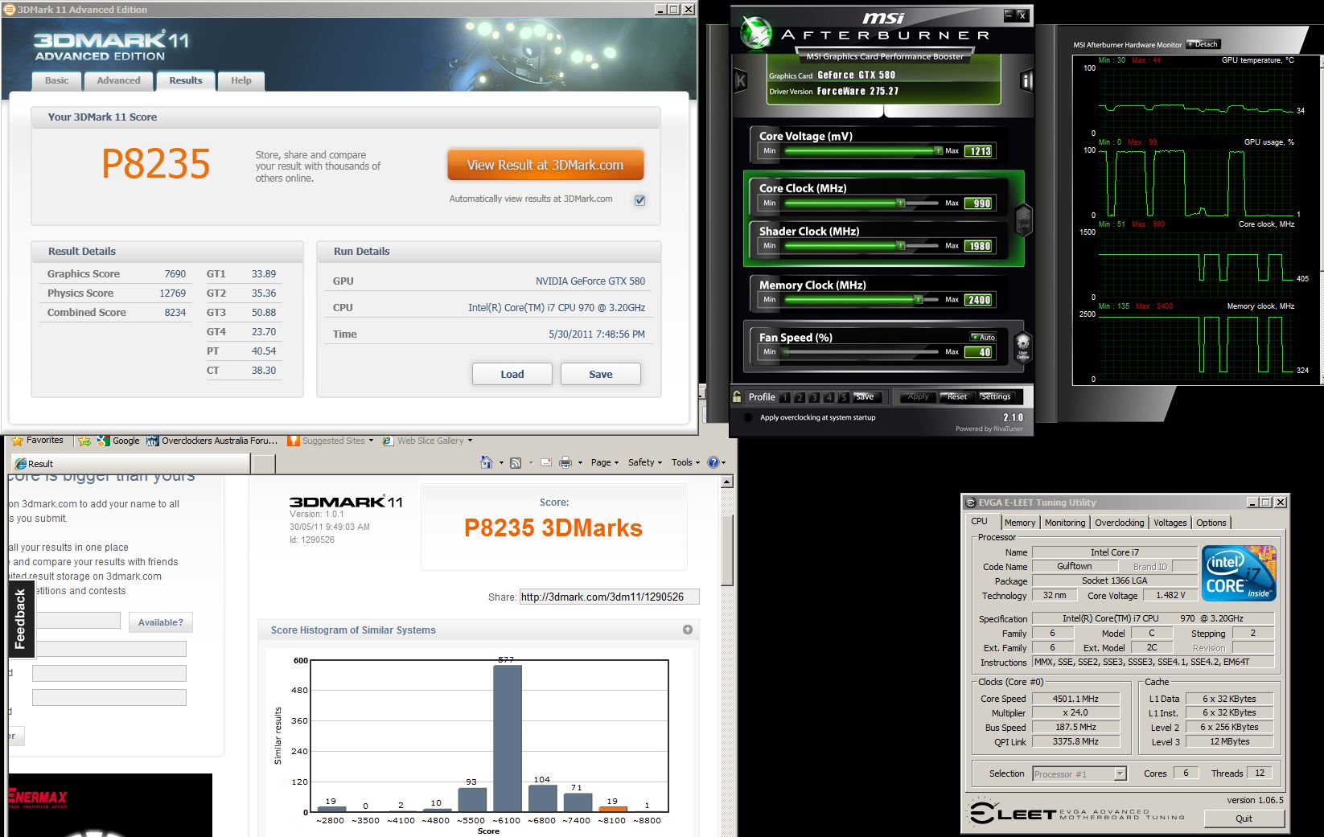Screen dimensions: 1324x837
Task: Switch to the Overclocking tab in E-LEET
Action: 1120,523
